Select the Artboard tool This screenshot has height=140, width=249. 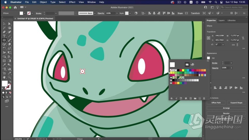(x=4, y=73)
